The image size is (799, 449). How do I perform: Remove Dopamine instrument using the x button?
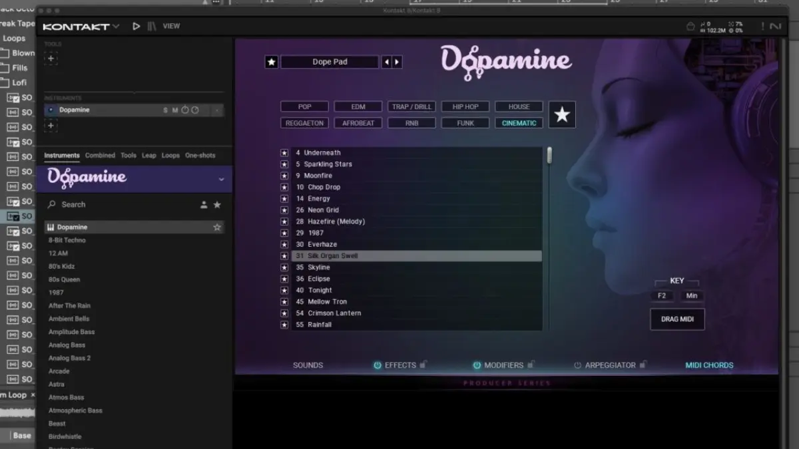point(218,110)
